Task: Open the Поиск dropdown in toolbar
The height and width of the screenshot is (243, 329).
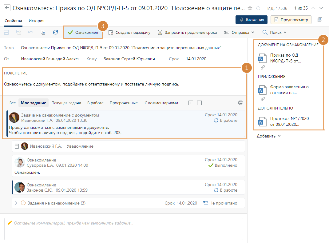Action: [274, 32]
